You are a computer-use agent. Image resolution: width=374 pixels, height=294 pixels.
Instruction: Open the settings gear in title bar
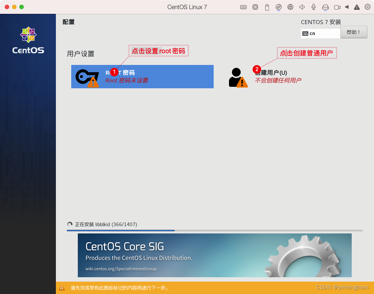(367, 7)
